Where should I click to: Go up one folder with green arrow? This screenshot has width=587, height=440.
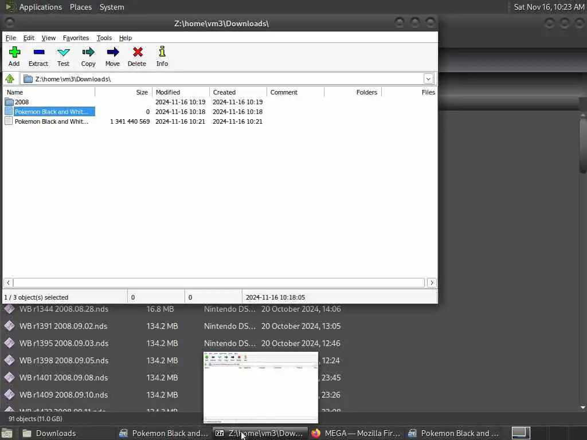click(x=10, y=78)
